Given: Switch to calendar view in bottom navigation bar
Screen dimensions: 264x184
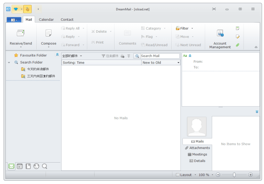Looking at the screenshot, I should coord(20,166).
